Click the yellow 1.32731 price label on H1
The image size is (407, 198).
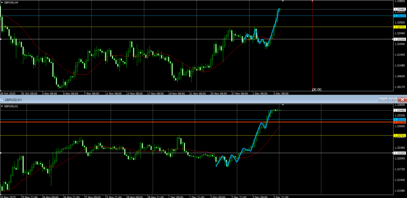[399, 136]
